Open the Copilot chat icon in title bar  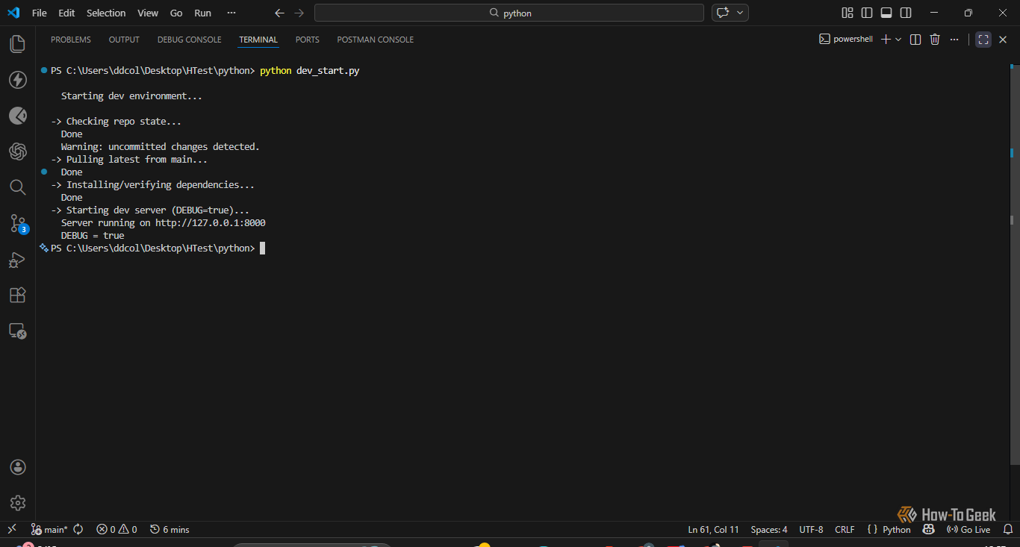click(x=723, y=13)
